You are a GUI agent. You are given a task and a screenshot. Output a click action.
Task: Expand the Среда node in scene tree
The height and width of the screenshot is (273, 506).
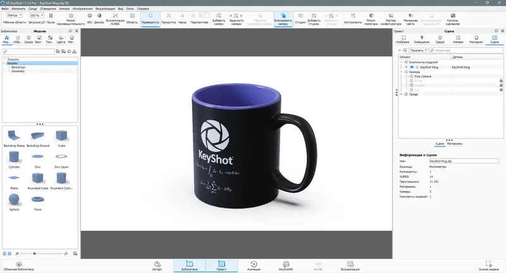pos(402,94)
